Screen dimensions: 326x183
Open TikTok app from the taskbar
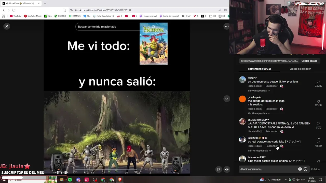(87, 180)
